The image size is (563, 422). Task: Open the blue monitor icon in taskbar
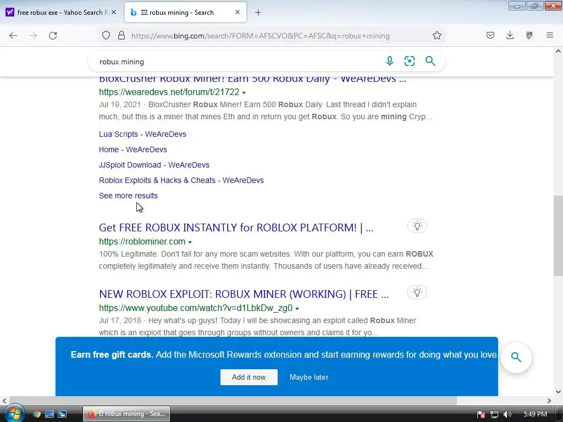pyautogui.click(x=49, y=414)
